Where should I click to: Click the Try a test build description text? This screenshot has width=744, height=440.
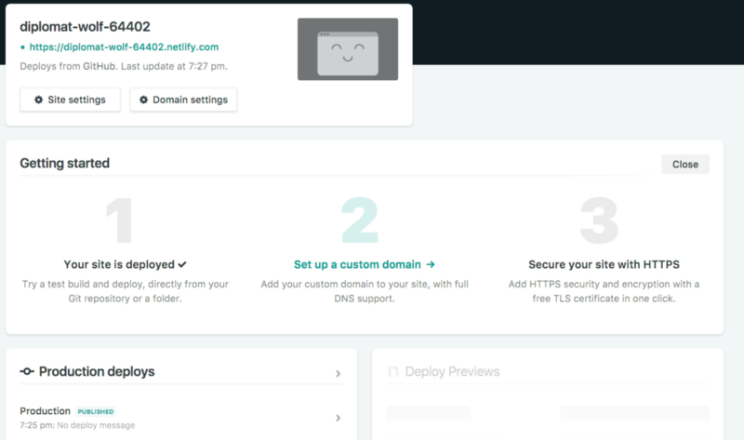coord(126,291)
